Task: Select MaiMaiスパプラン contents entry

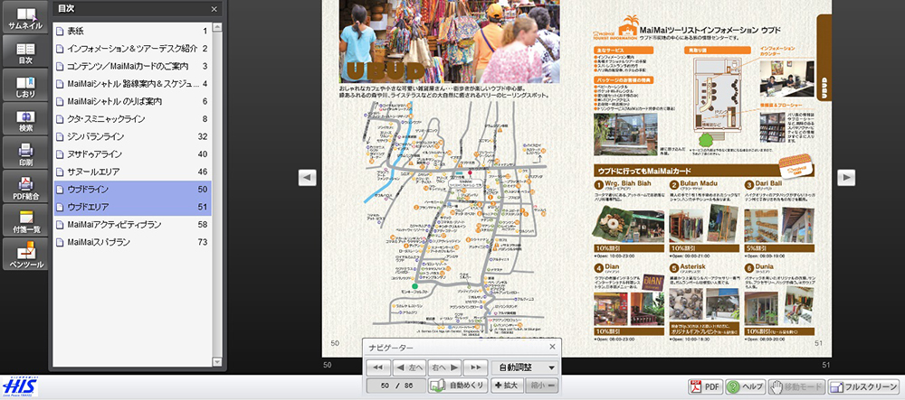Action: tap(99, 243)
